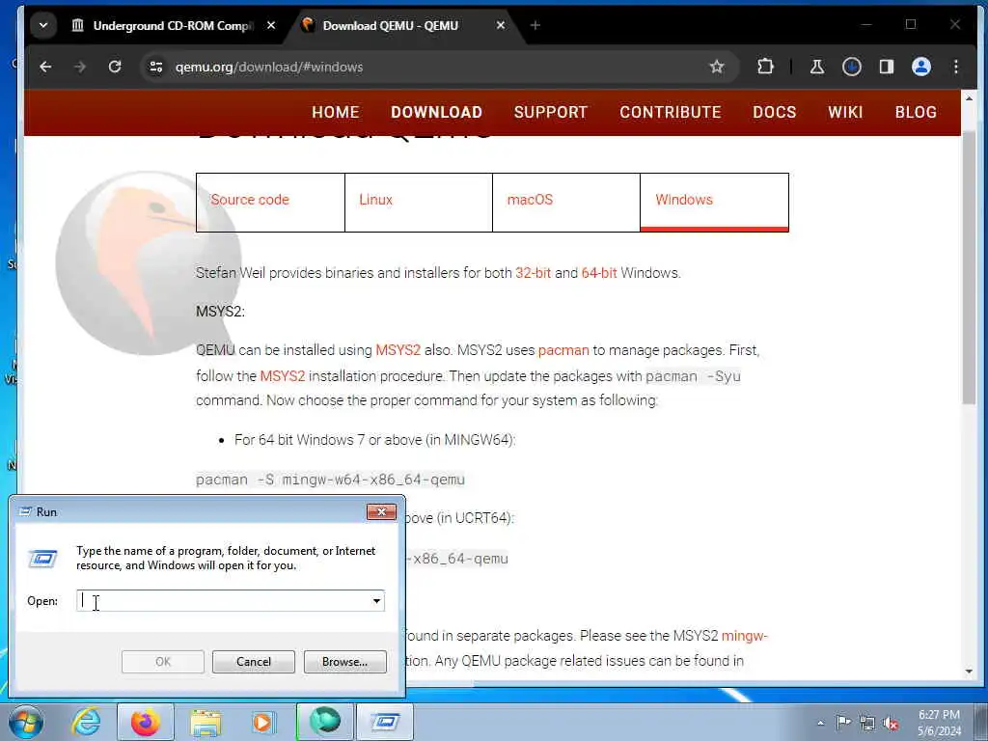Open the Chrome three-dot menu
Screen dimensions: 988x741
pyautogui.click(x=956, y=67)
